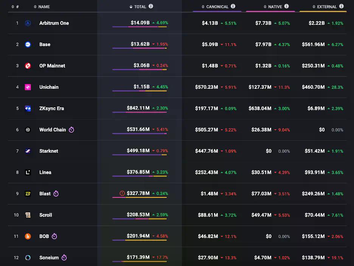This screenshot has width=354, height=266.
Task: Click Base total value $13.62B
Action: 140,44
